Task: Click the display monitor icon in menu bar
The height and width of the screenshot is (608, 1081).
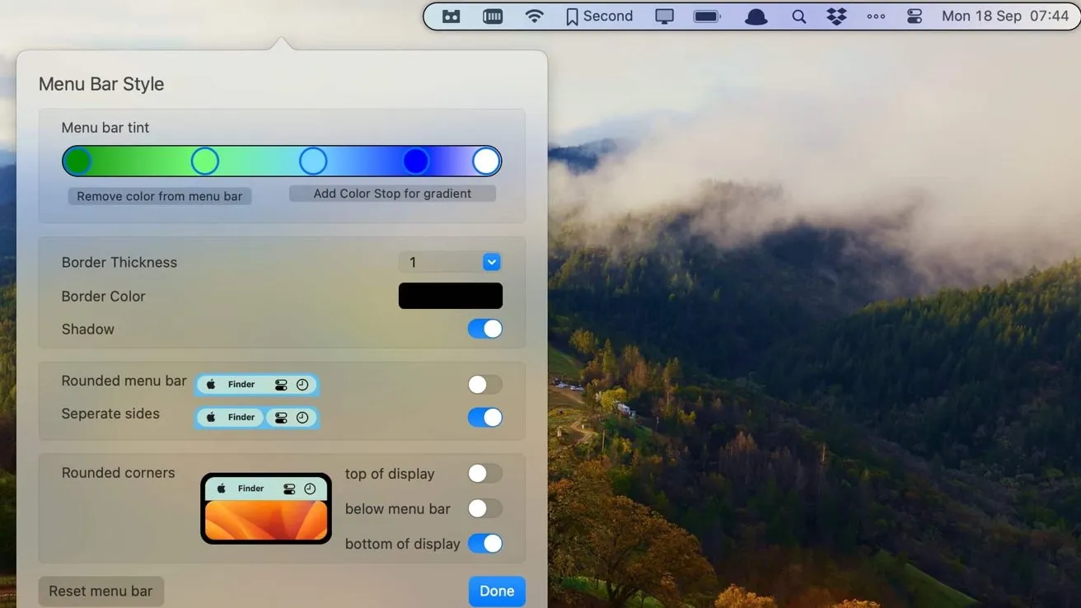Action: pos(664,16)
